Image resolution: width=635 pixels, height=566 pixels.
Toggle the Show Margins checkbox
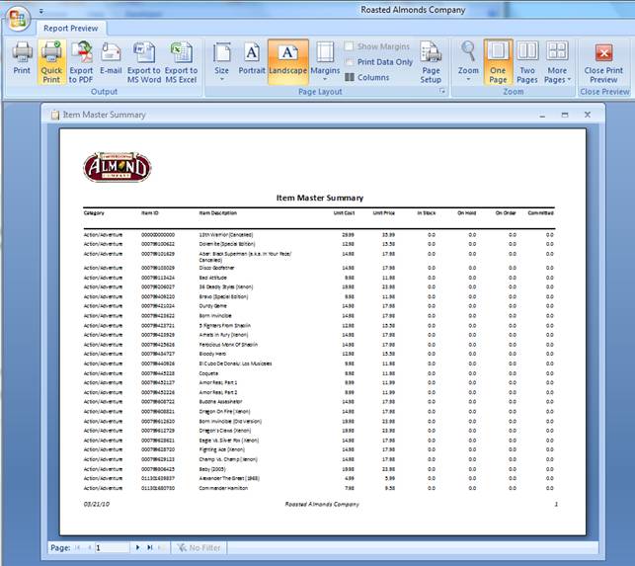point(349,46)
